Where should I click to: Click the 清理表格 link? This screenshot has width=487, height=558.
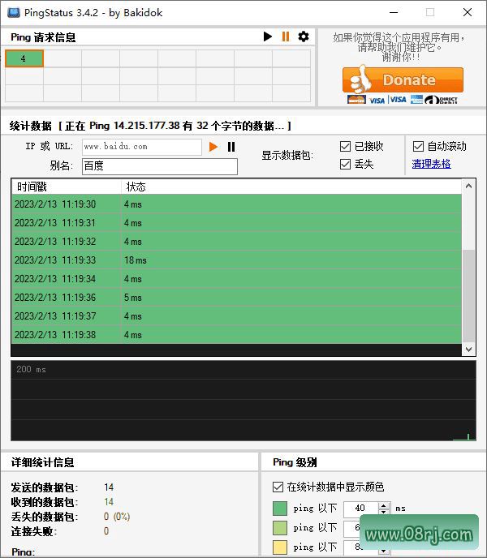pyautogui.click(x=431, y=164)
